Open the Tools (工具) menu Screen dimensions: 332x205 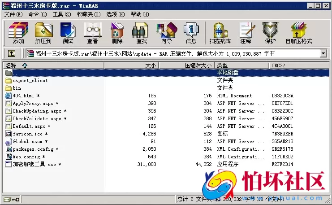click(x=62, y=14)
